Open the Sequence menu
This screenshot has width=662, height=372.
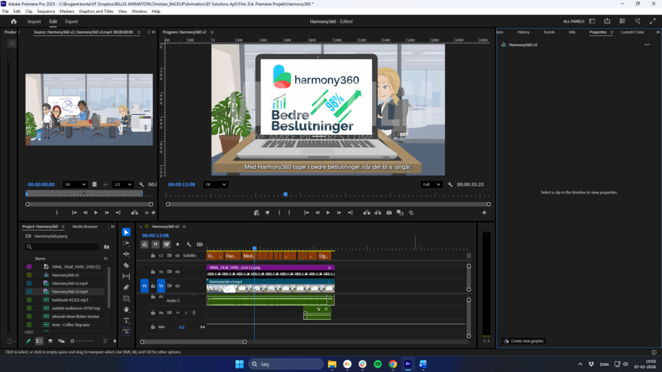[46, 12]
